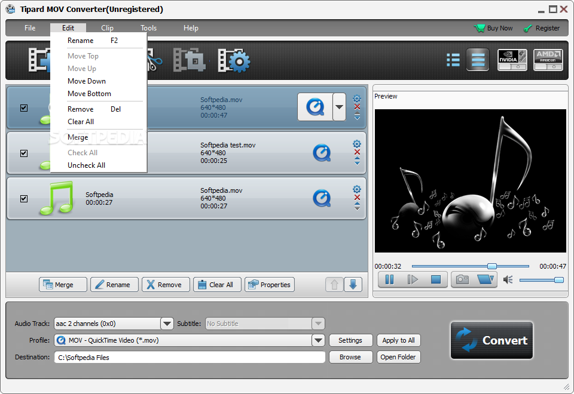This screenshot has height=394, width=574.
Task: Uncheck the first Softpedia.mov 00:00:47 checkbox
Action: click(x=24, y=108)
